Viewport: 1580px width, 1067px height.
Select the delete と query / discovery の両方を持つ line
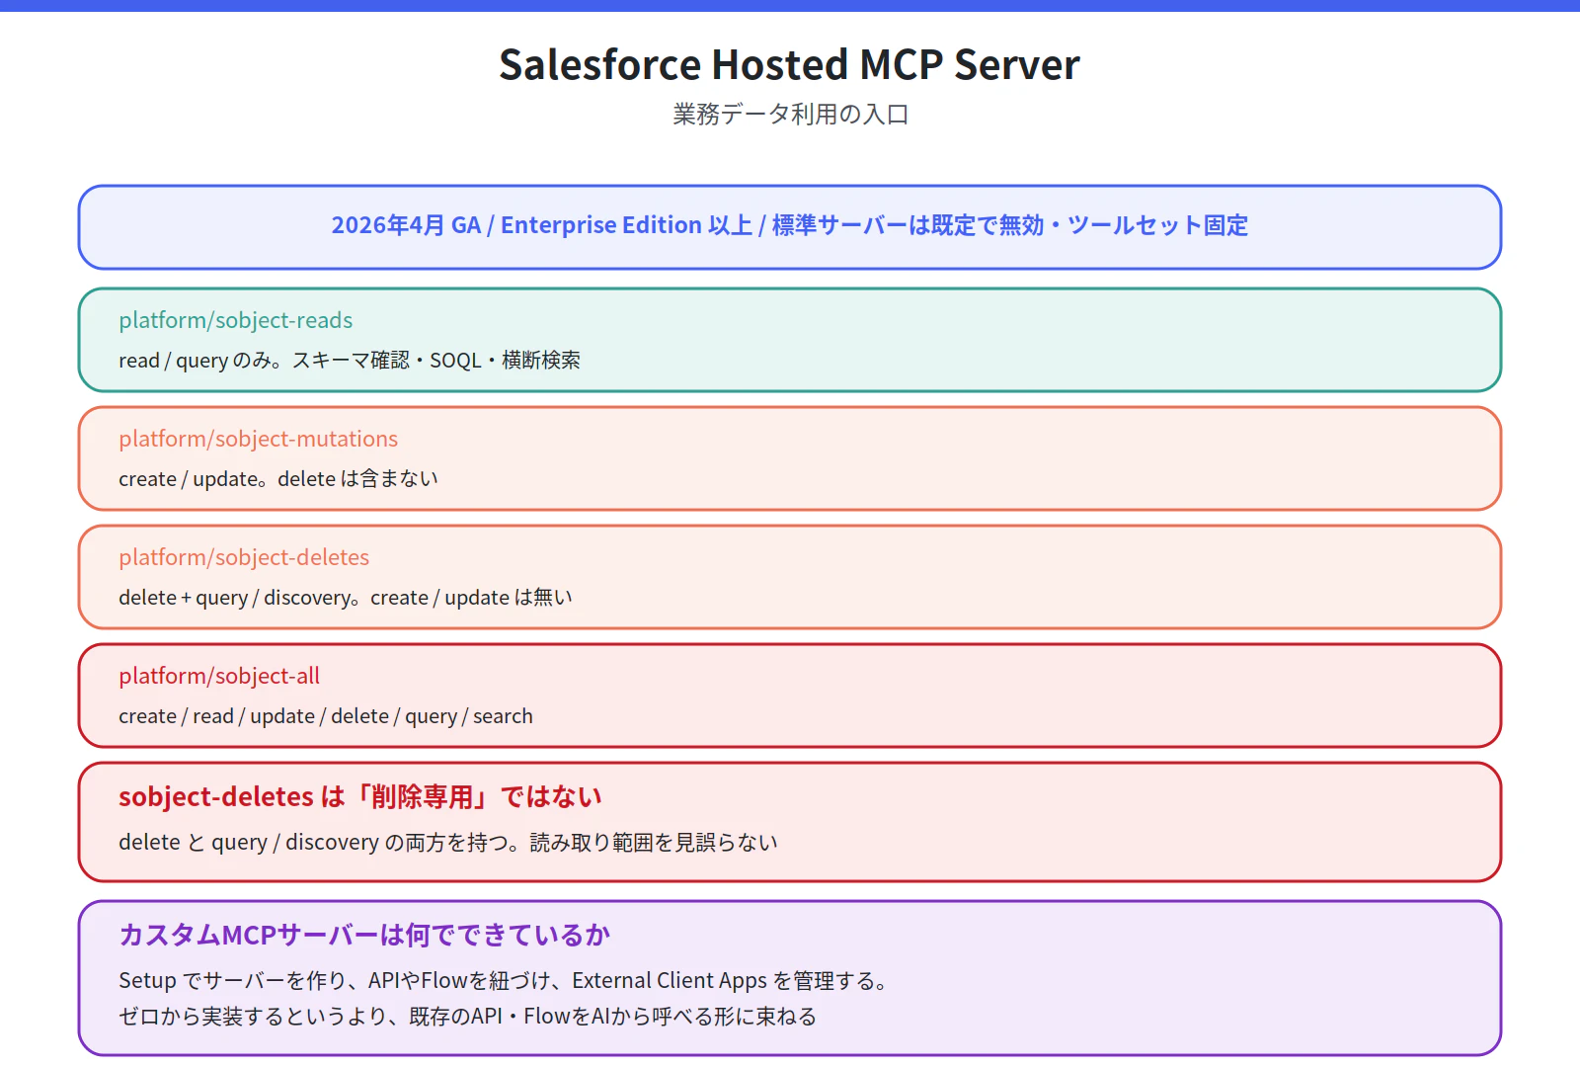[x=448, y=843]
